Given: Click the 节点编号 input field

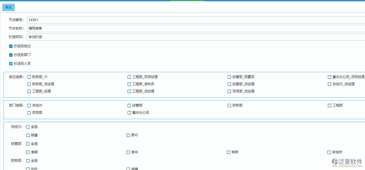Looking at the screenshot, I should 196,20.
